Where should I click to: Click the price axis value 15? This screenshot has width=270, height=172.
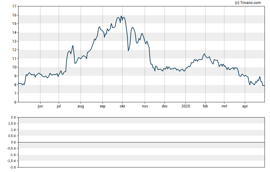(x=14, y=24)
